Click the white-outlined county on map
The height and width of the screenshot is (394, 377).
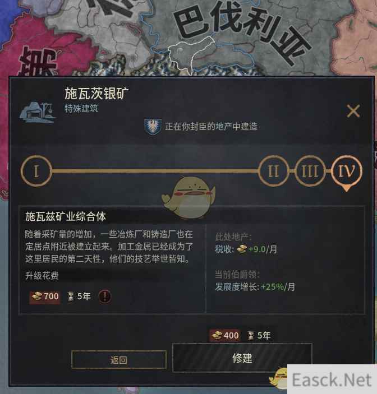click(x=191, y=54)
